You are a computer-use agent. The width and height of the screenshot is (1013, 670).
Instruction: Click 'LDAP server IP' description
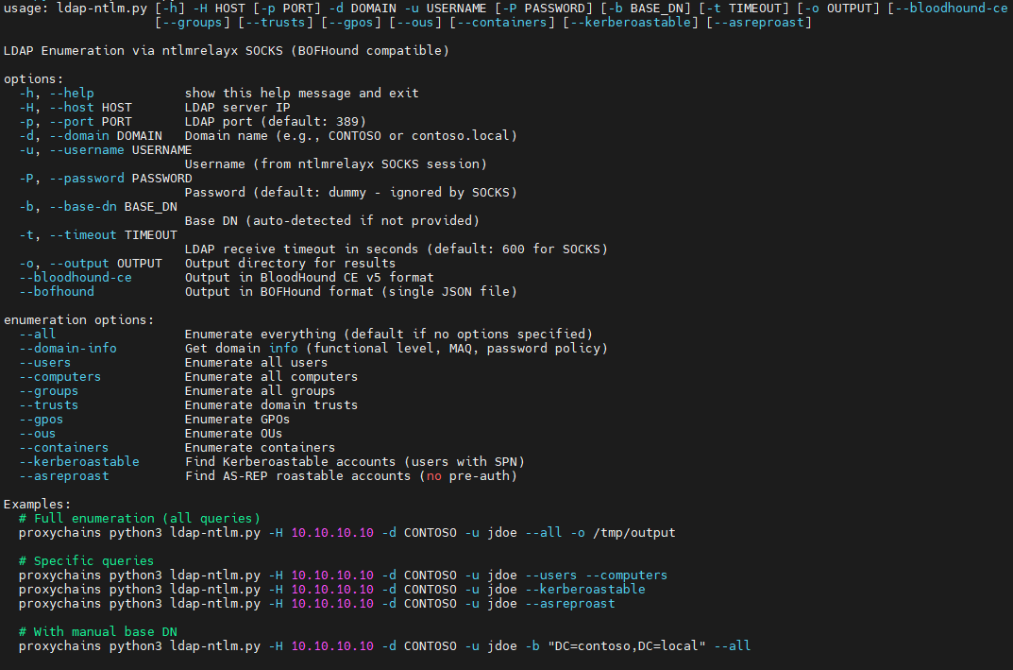pyautogui.click(x=237, y=108)
